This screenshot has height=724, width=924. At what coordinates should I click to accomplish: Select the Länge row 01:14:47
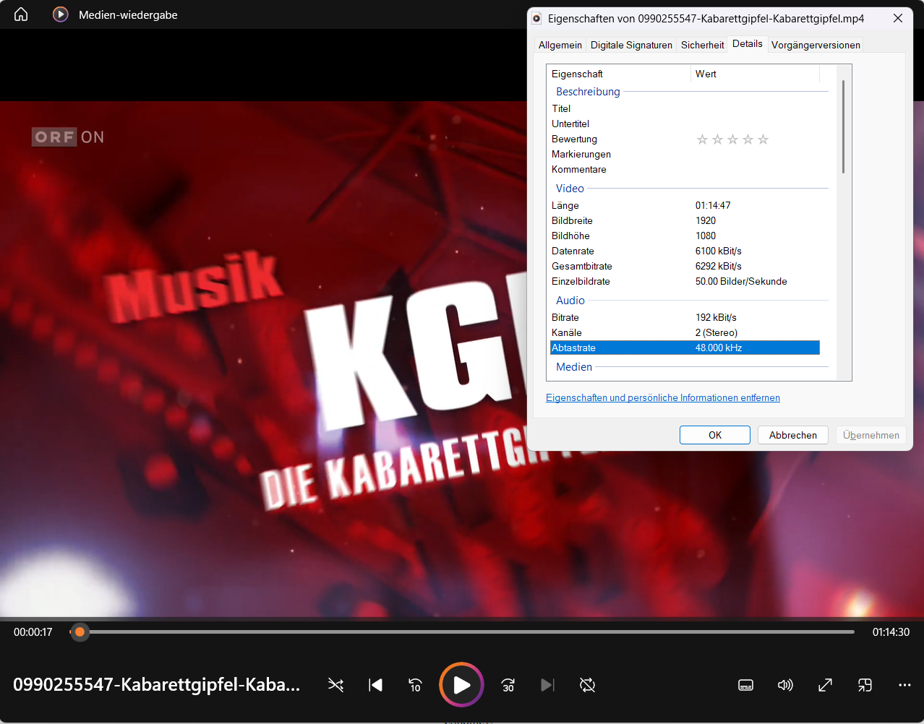pyautogui.click(x=685, y=205)
